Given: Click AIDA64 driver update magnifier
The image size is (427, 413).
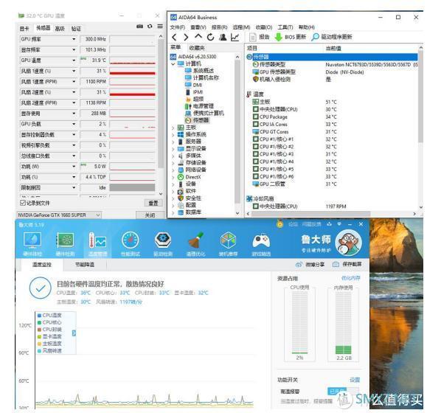Looking at the screenshot, I should (x=315, y=37).
